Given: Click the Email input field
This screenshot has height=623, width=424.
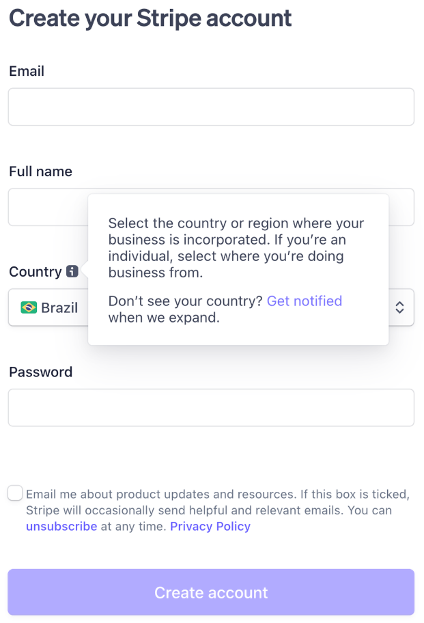Looking at the screenshot, I should (211, 107).
